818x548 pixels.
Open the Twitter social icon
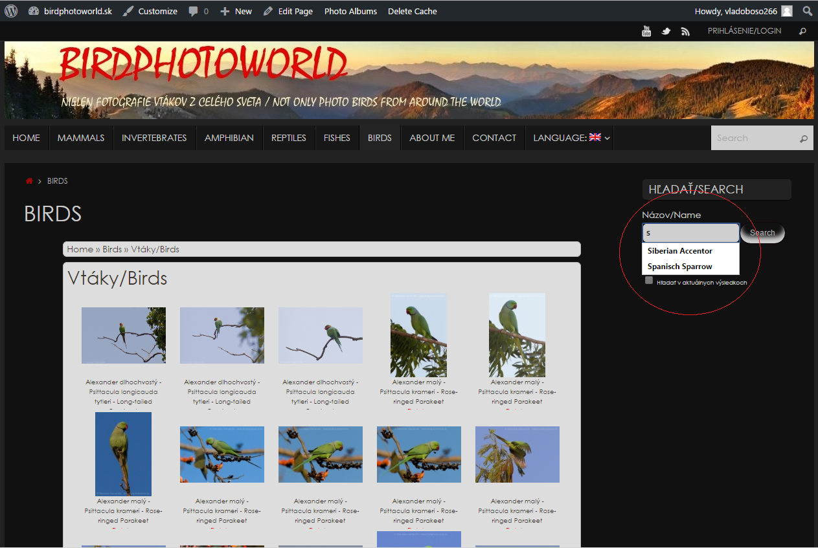(x=665, y=31)
